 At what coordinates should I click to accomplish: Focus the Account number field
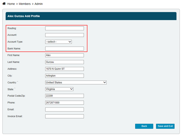(x=65, y=35)
